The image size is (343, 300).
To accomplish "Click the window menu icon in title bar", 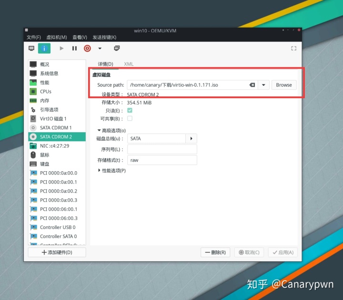I will tap(27, 30).
